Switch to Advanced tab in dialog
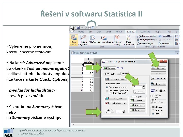 (115, 74)
